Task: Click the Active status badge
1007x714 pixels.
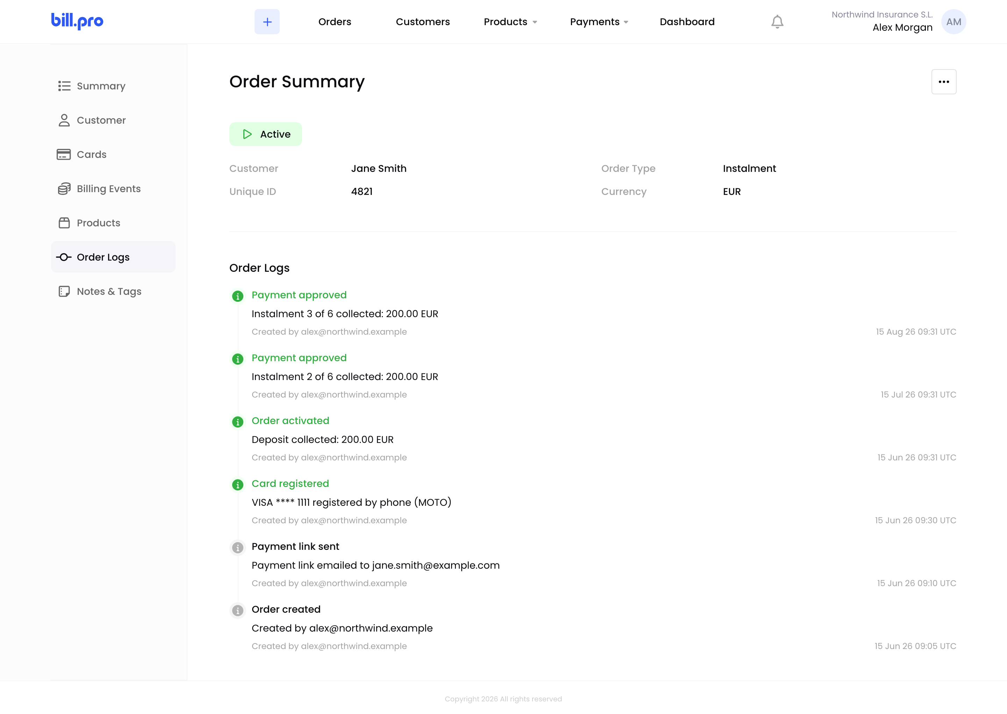Action: pos(266,134)
